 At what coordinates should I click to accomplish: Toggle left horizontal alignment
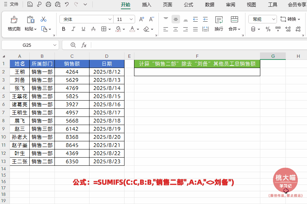(166, 29)
